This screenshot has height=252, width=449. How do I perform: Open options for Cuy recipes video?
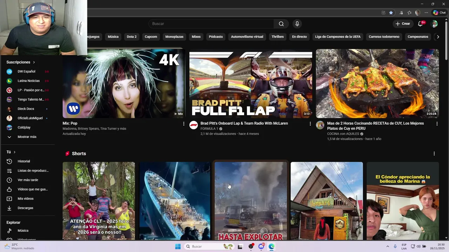[x=437, y=124]
